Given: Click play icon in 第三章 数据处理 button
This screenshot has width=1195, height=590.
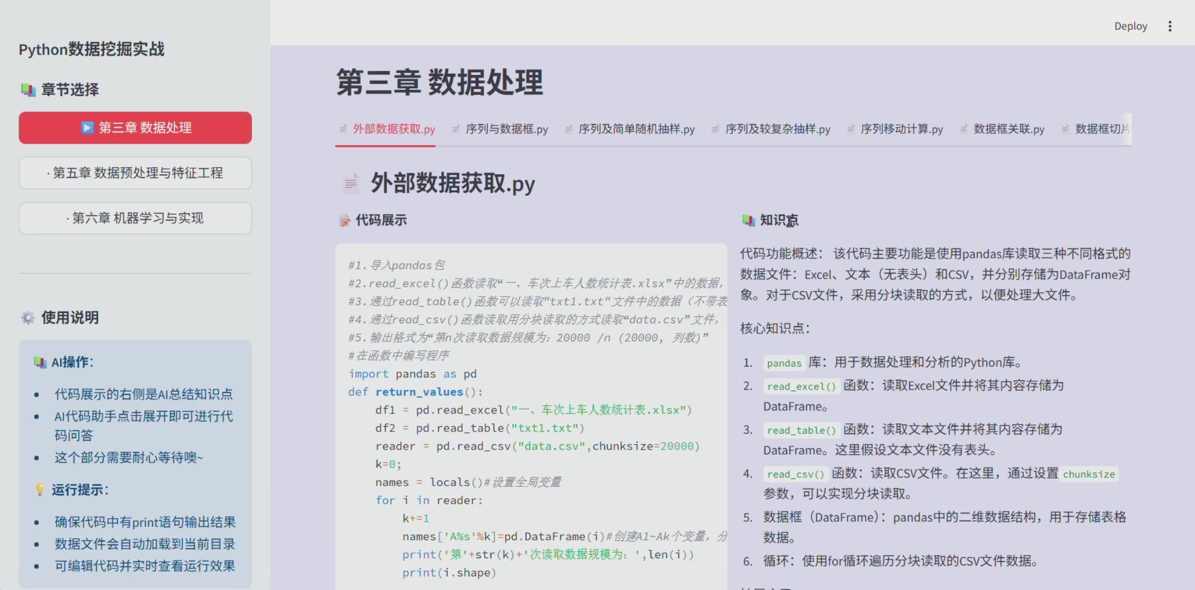Looking at the screenshot, I should (87, 128).
